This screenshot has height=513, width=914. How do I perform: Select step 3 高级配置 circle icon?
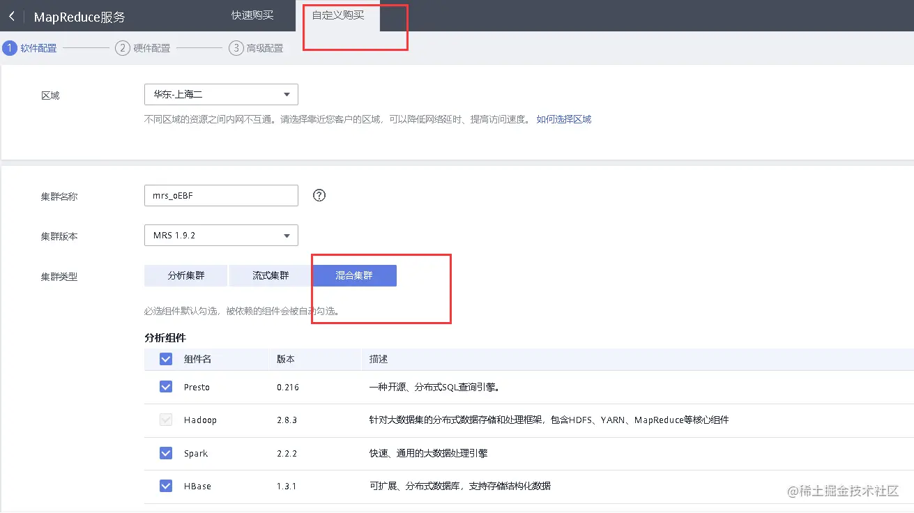[x=236, y=48]
